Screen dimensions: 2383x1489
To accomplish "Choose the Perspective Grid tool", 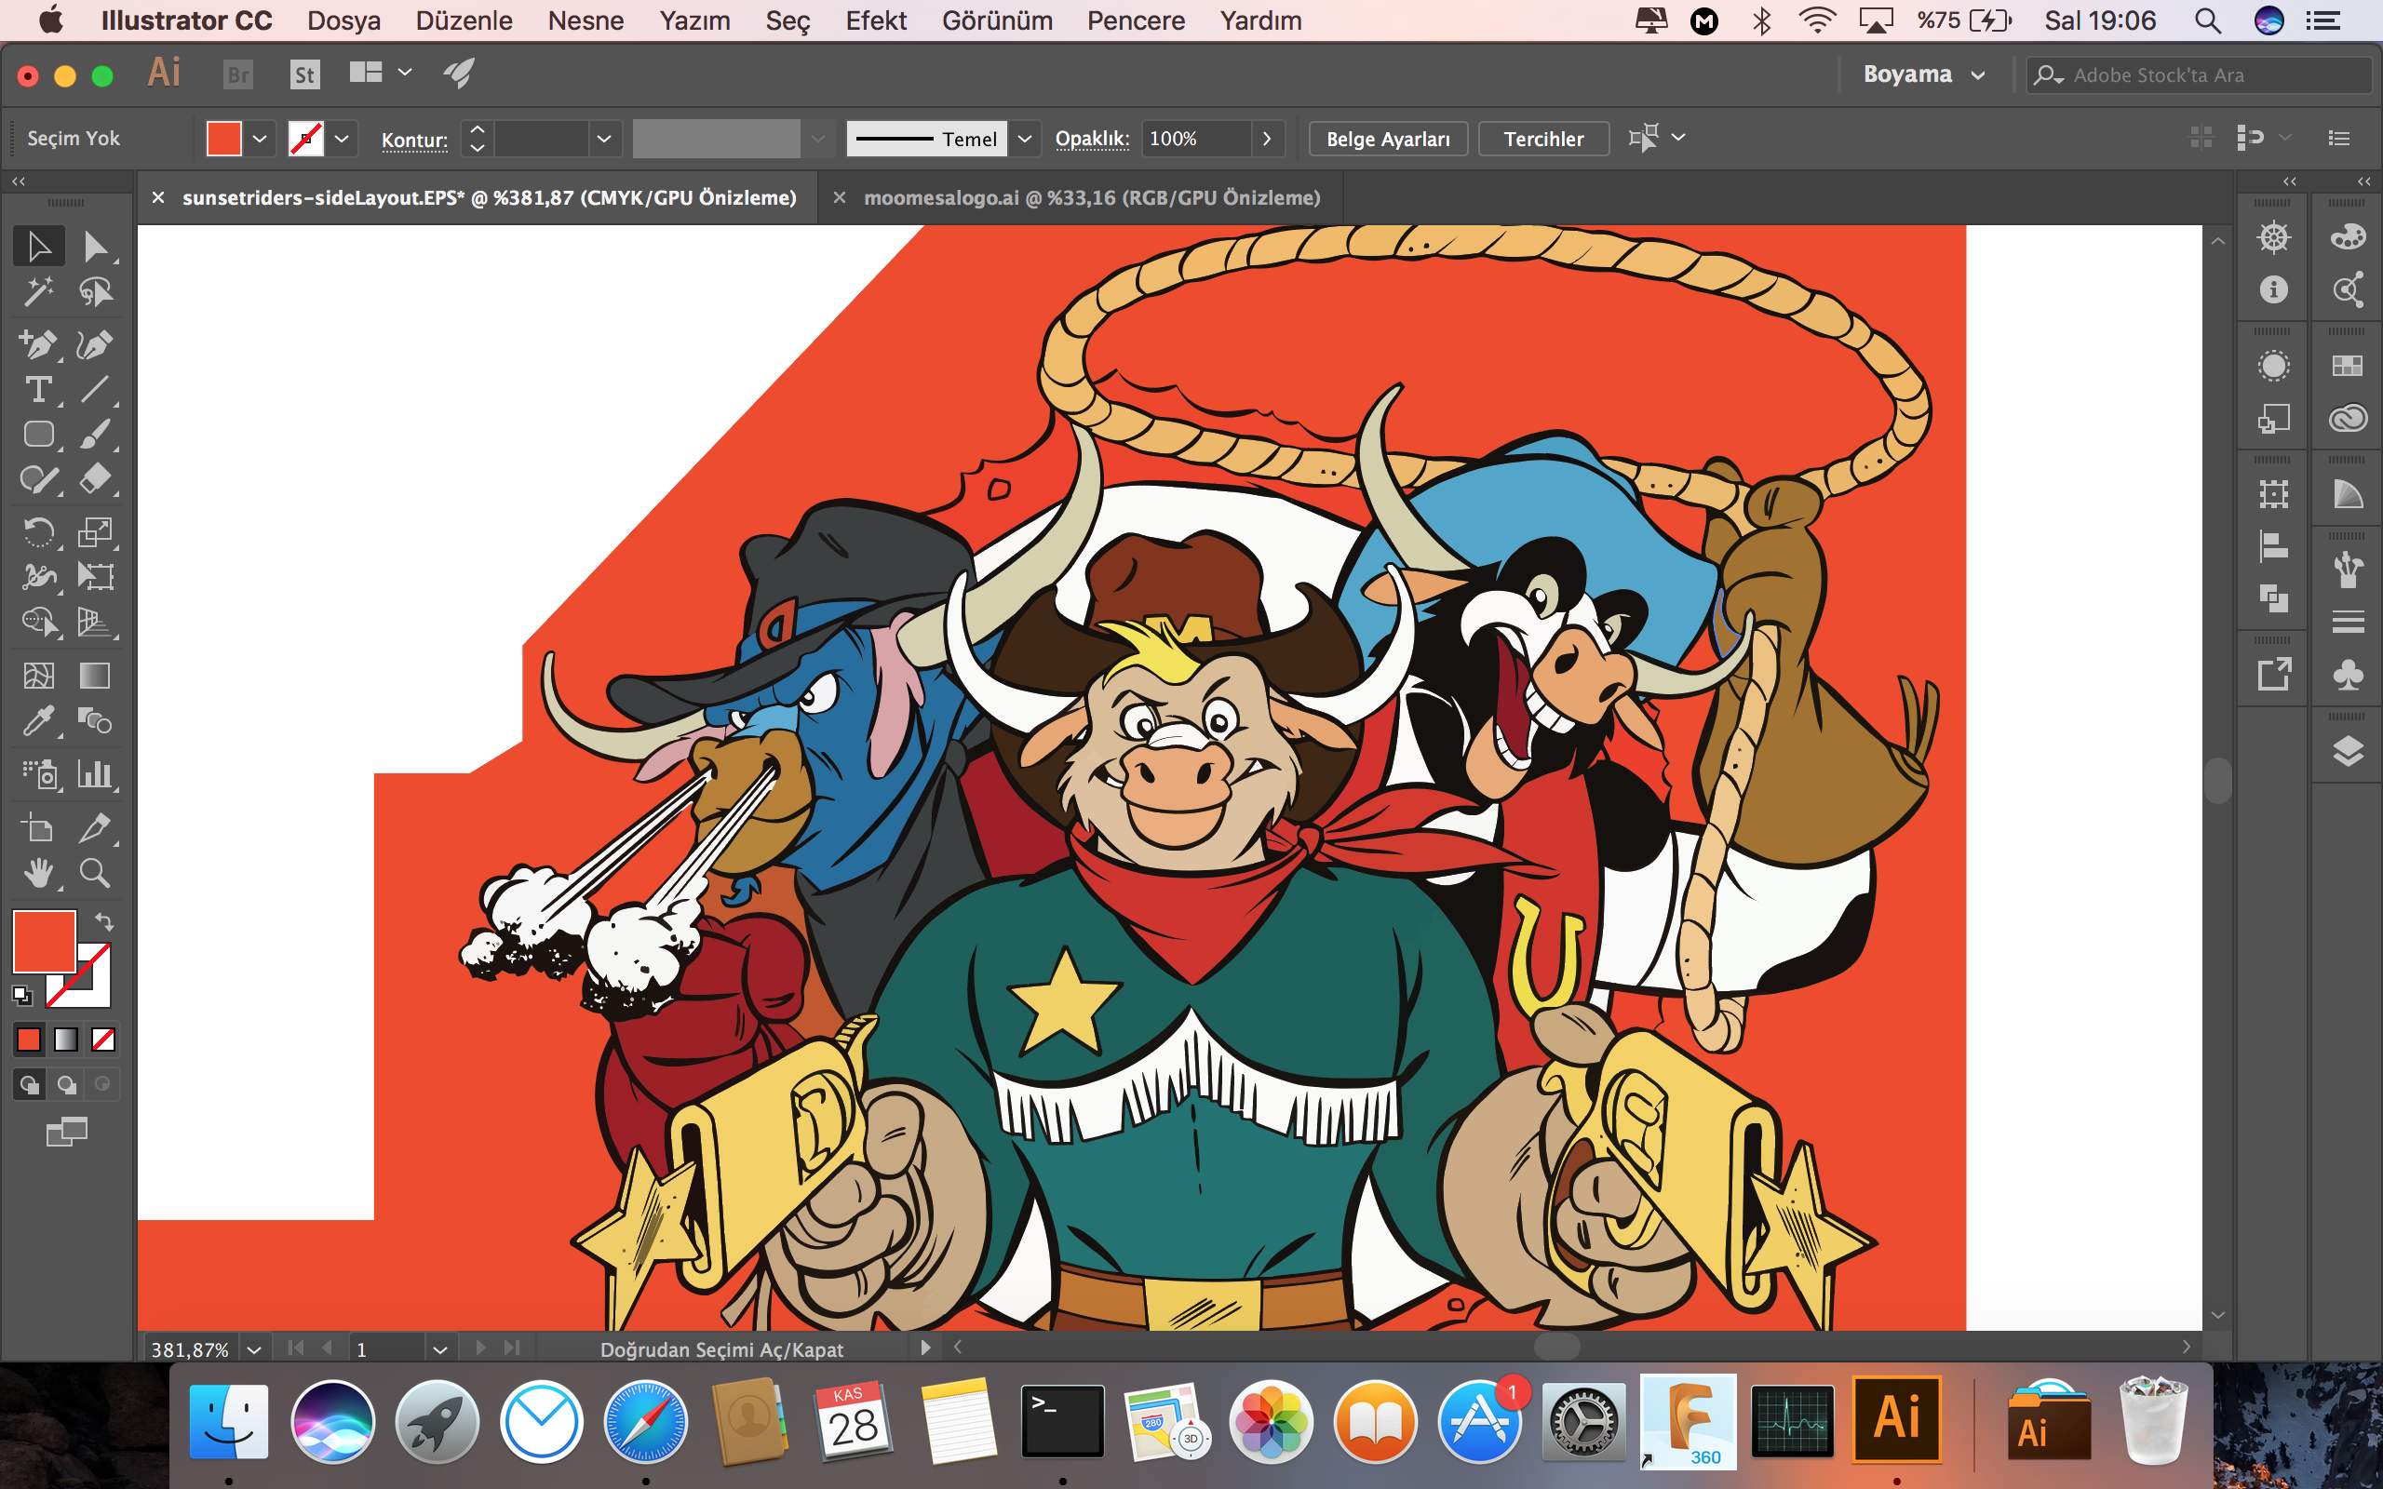I will click(96, 622).
